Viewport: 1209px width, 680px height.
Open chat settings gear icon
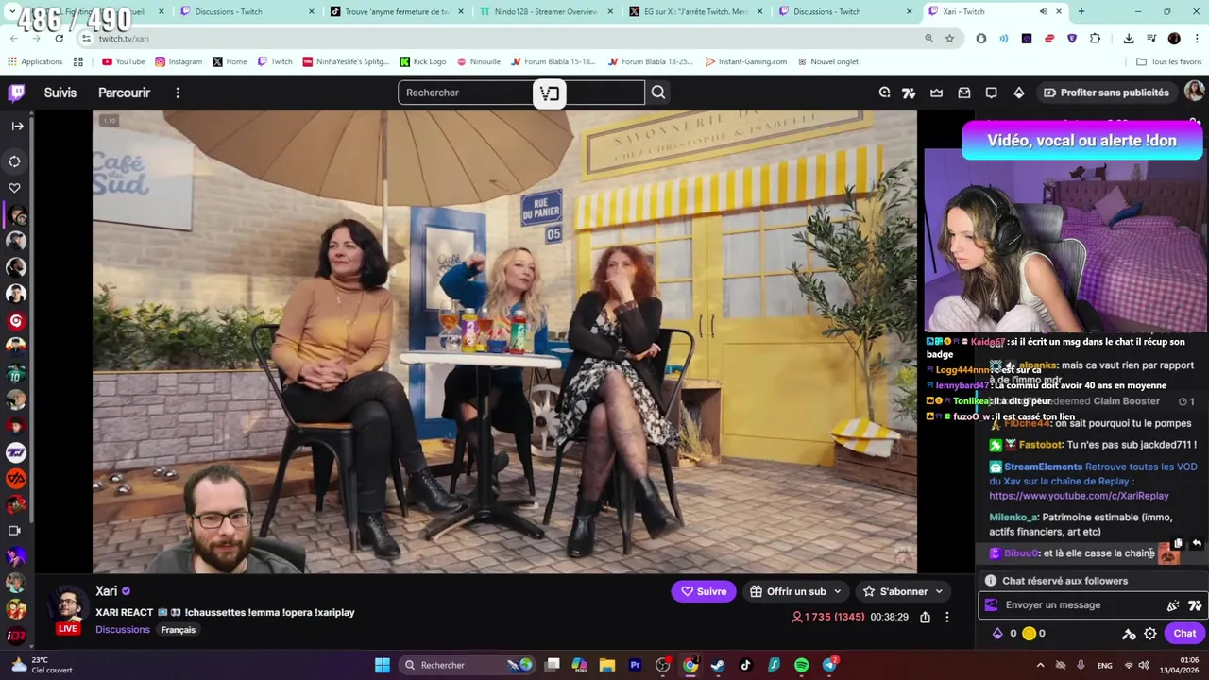pos(1150,634)
